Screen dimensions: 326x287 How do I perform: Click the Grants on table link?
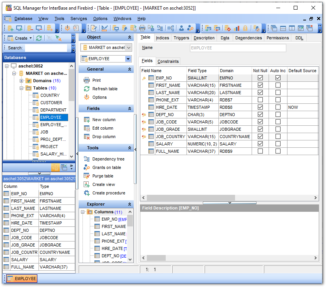tap(106, 167)
